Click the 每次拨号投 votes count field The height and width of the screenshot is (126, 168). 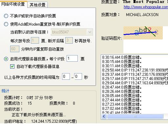[x=35, y=40]
